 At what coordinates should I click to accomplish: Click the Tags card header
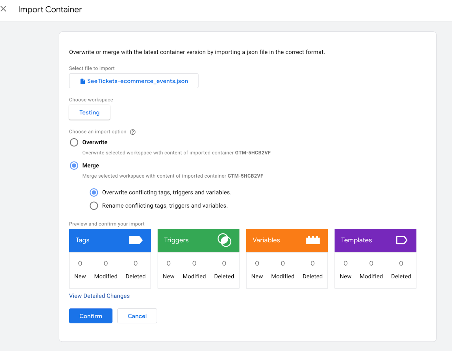point(110,240)
